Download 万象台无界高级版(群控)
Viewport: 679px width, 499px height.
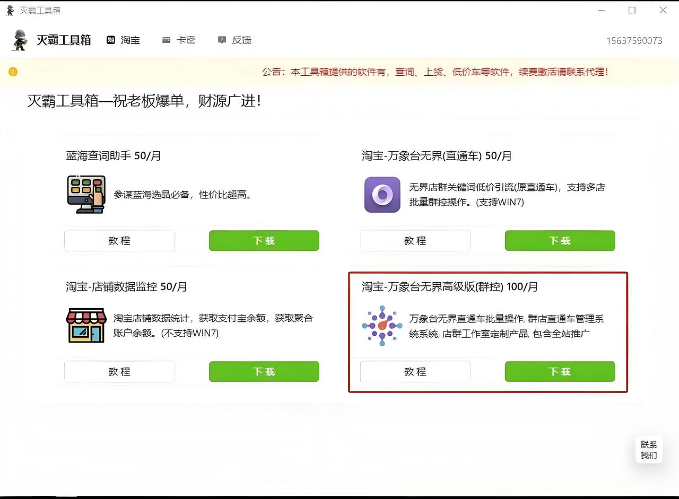click(x=560, y=372)
